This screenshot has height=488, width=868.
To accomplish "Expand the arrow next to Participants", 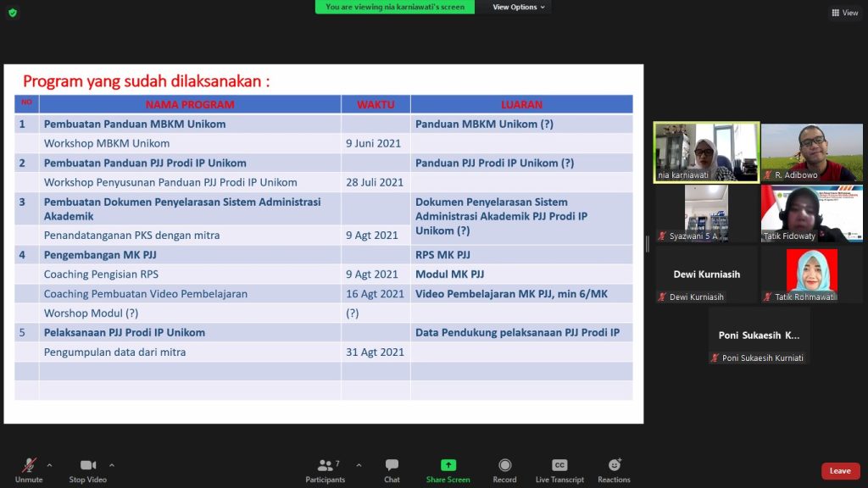I will (359, 465).
